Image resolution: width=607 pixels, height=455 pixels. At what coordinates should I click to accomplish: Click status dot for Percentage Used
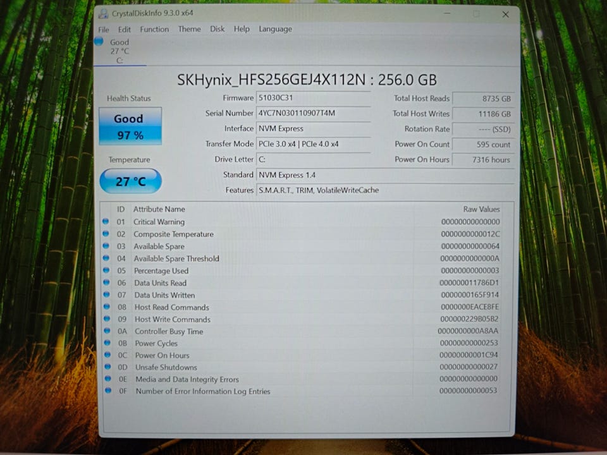coord(106,270)
